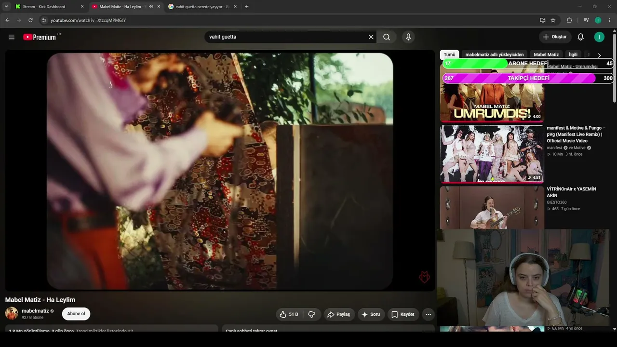This screenshot has width=617, height=347.
Task: Select 'mabelmatiz adlı yükleyiciden' chip
Action: [495, 55]
